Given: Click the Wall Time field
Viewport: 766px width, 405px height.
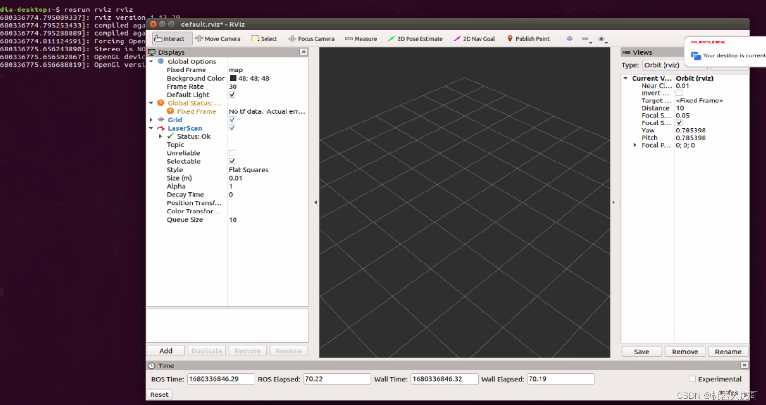Looking at the screenshot, I should (444, 379).
